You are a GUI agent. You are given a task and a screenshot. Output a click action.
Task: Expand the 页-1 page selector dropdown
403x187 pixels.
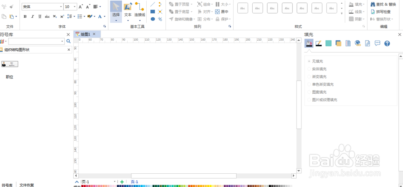pos(114,182)
